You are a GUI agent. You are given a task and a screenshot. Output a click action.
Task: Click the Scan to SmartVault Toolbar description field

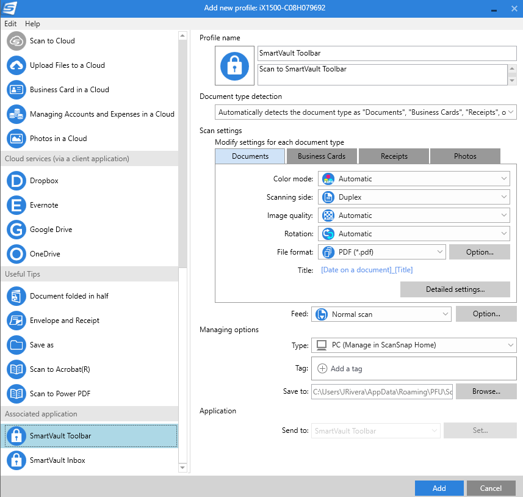(x=383, y=74)
